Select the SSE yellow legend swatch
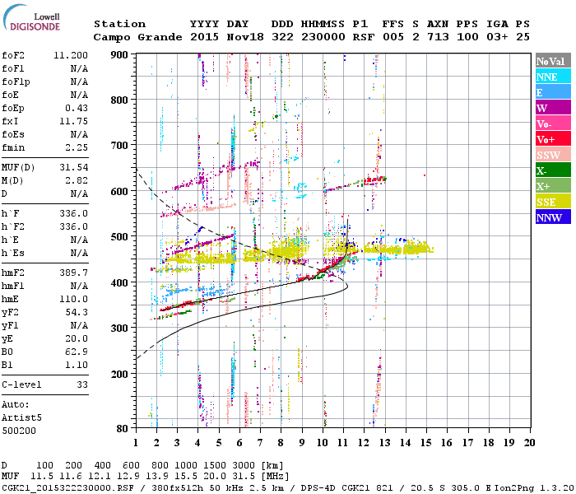 553,202
